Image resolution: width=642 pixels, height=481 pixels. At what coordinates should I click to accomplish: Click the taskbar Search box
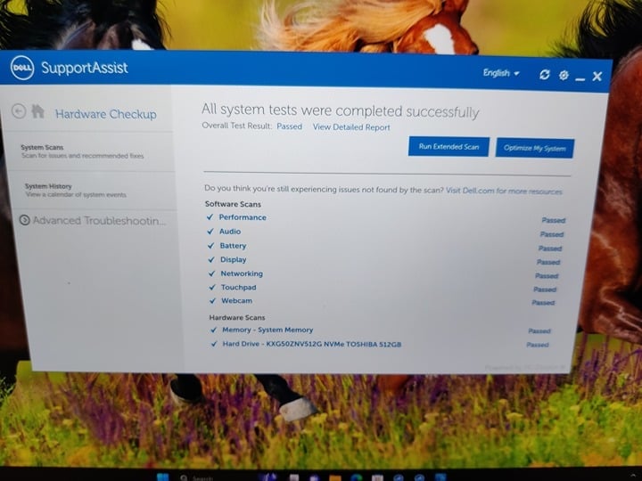tap(196, 477)
